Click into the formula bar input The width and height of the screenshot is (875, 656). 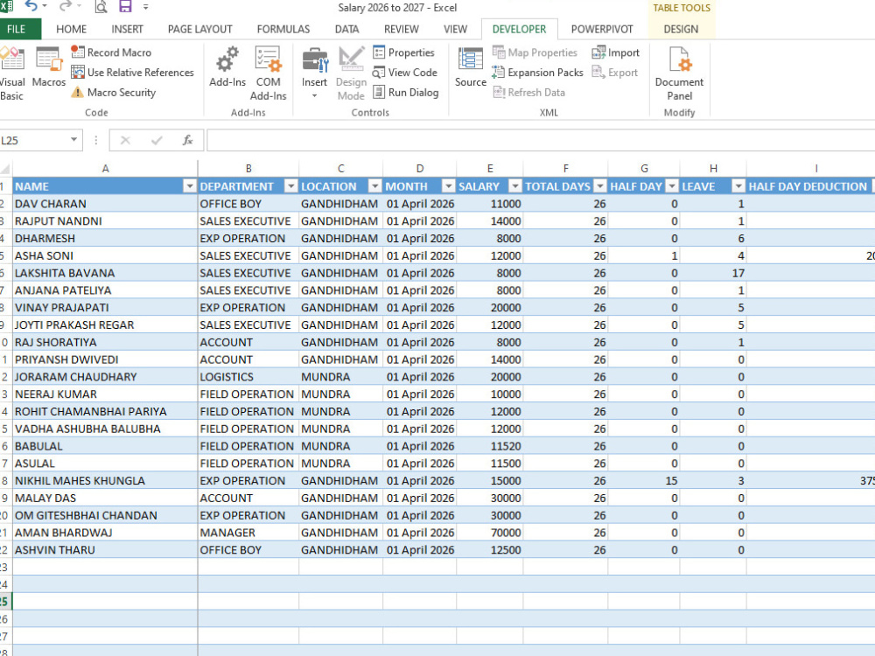540,140
